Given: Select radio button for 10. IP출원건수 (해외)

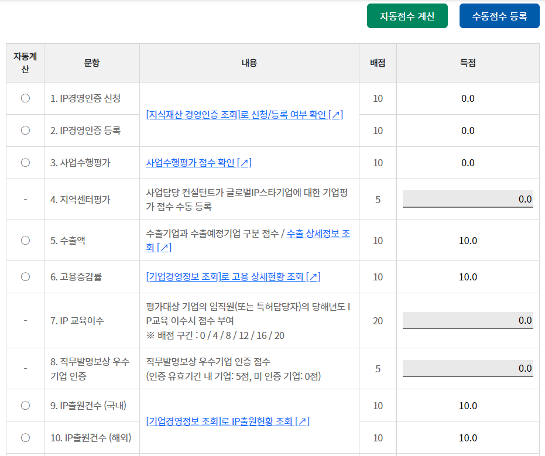Looking at the screenshot, I should click(x=25, y=437).
